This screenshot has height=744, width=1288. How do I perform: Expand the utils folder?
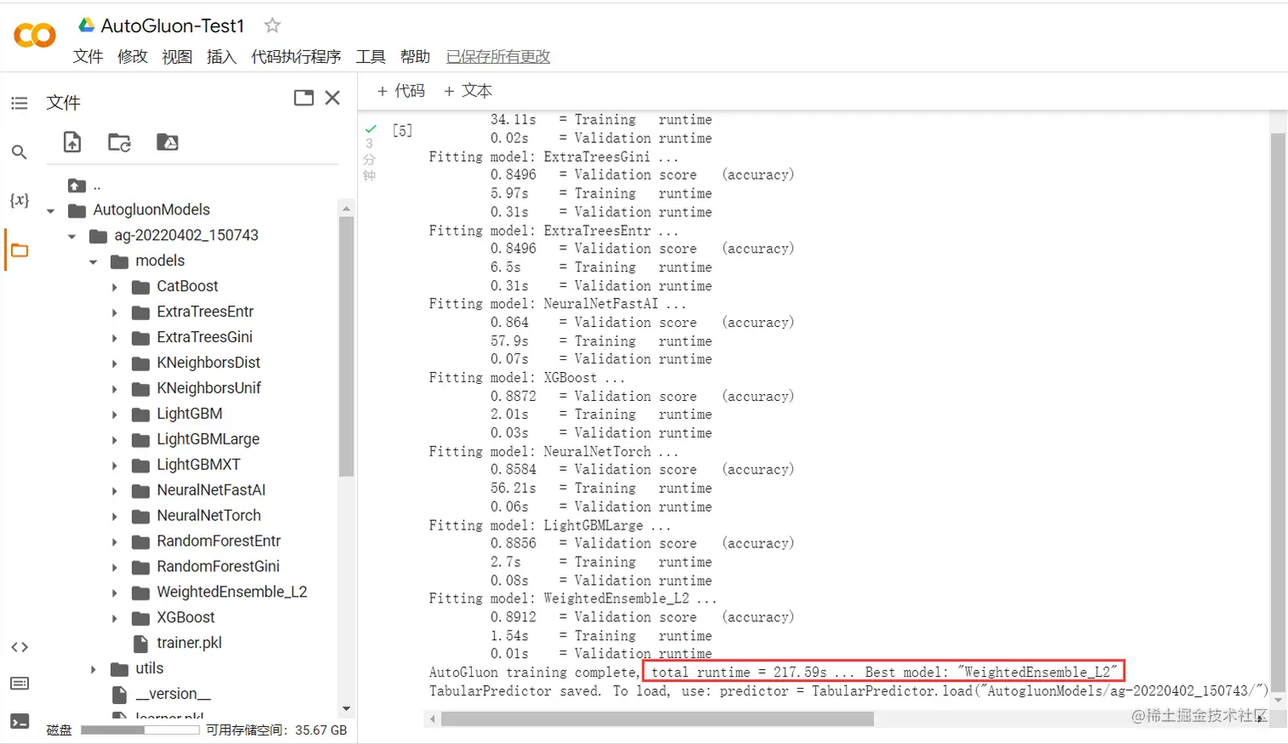tap(93, 670)
